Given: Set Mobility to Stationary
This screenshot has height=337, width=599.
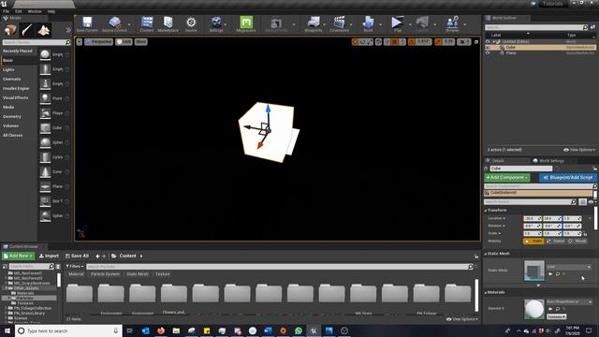Looking at the screenshot, I should pyautogui.click(x=556, y=242).
